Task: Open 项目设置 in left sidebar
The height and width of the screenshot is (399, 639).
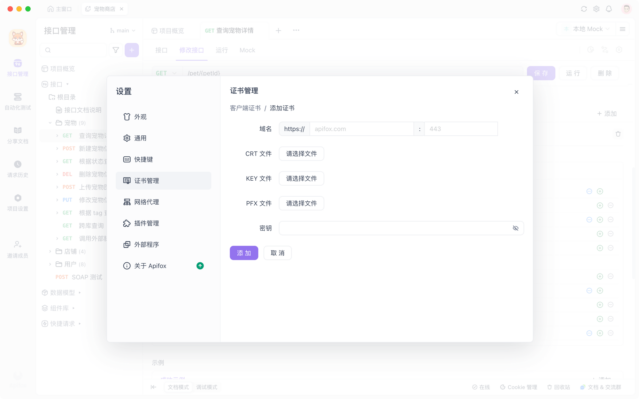Action: pos(18,203)
